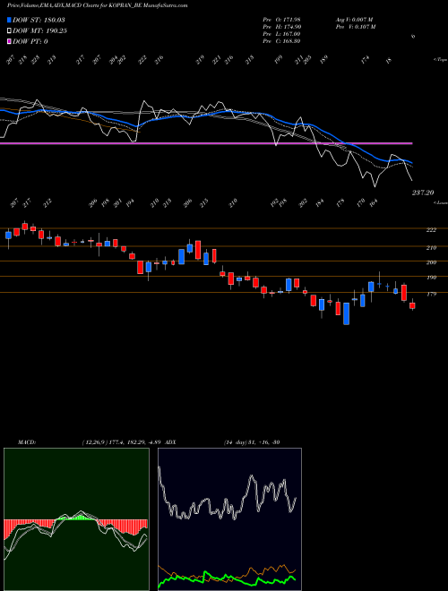This screenshot has height=591, width=448.
Task: Click the white DOW MT legend swatch
Action: click(10, 31)
